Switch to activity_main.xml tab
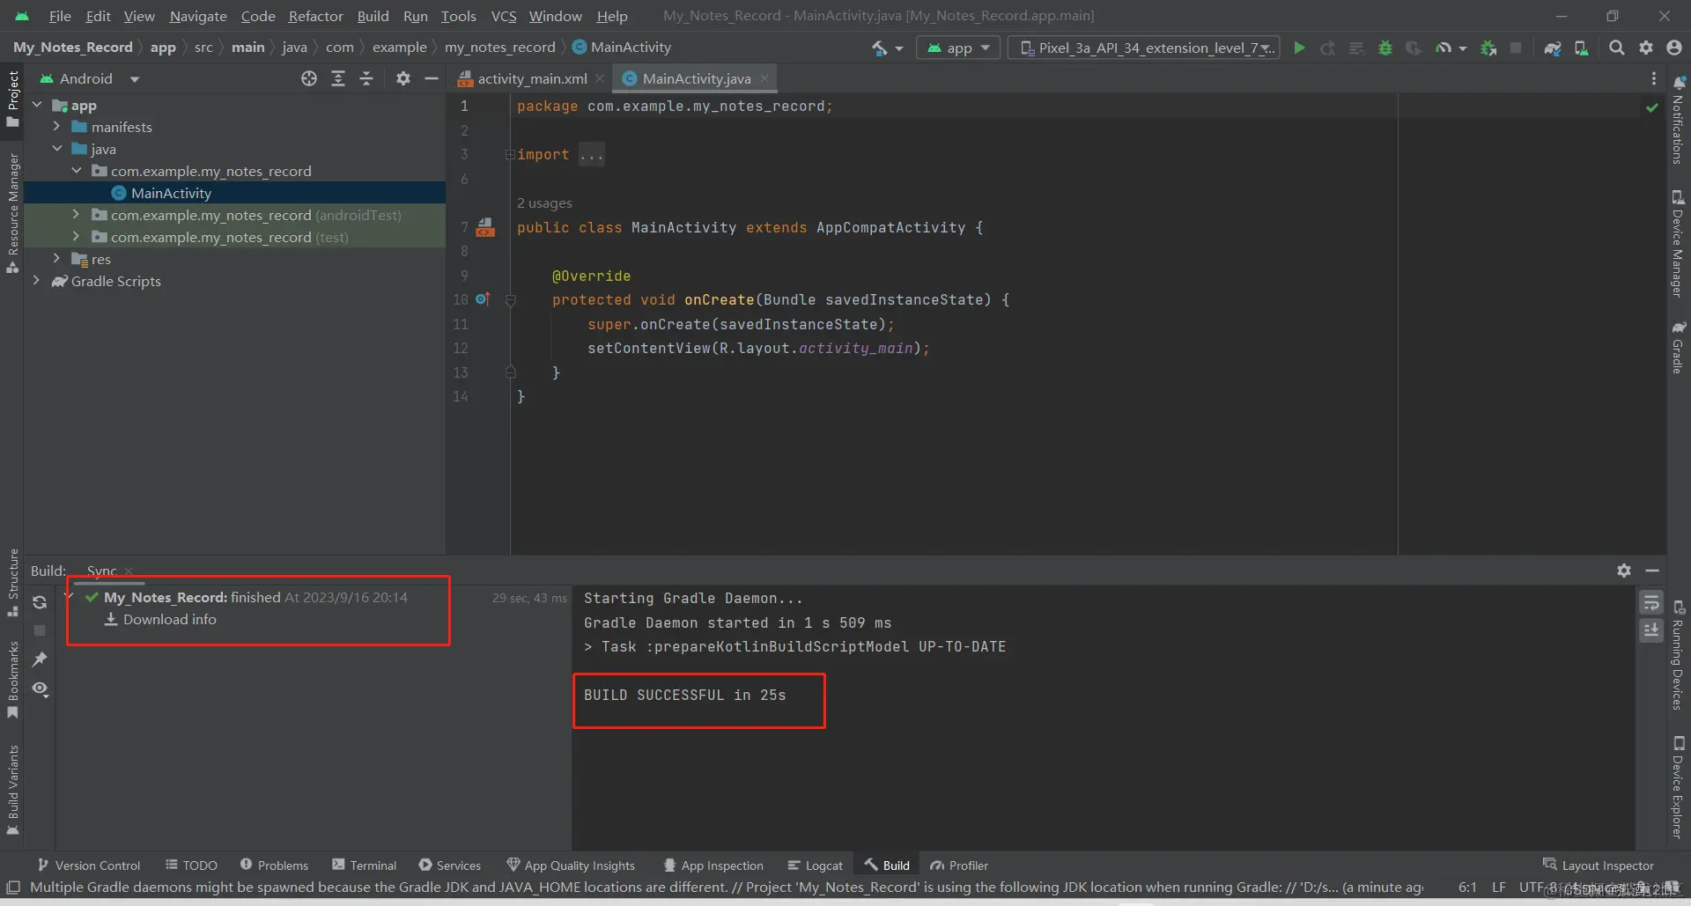Image resolution: width=1691 pixels, height=906 pixels. coord(532,78)
